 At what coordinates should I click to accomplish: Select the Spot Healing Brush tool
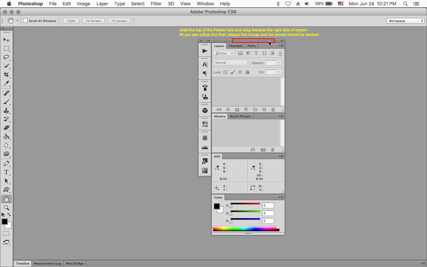tap(6, 93)
